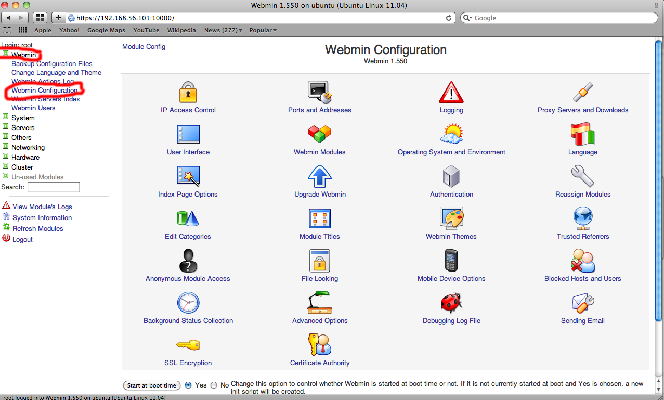Open the Webmin Users link
The height and width of the screenshot is (400, 664).
33,108
